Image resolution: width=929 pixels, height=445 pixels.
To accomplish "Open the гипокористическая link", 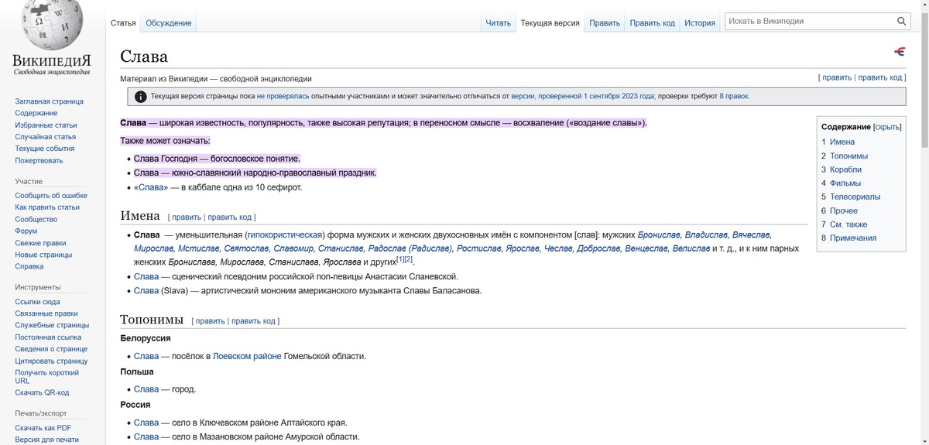I will 284,234.
